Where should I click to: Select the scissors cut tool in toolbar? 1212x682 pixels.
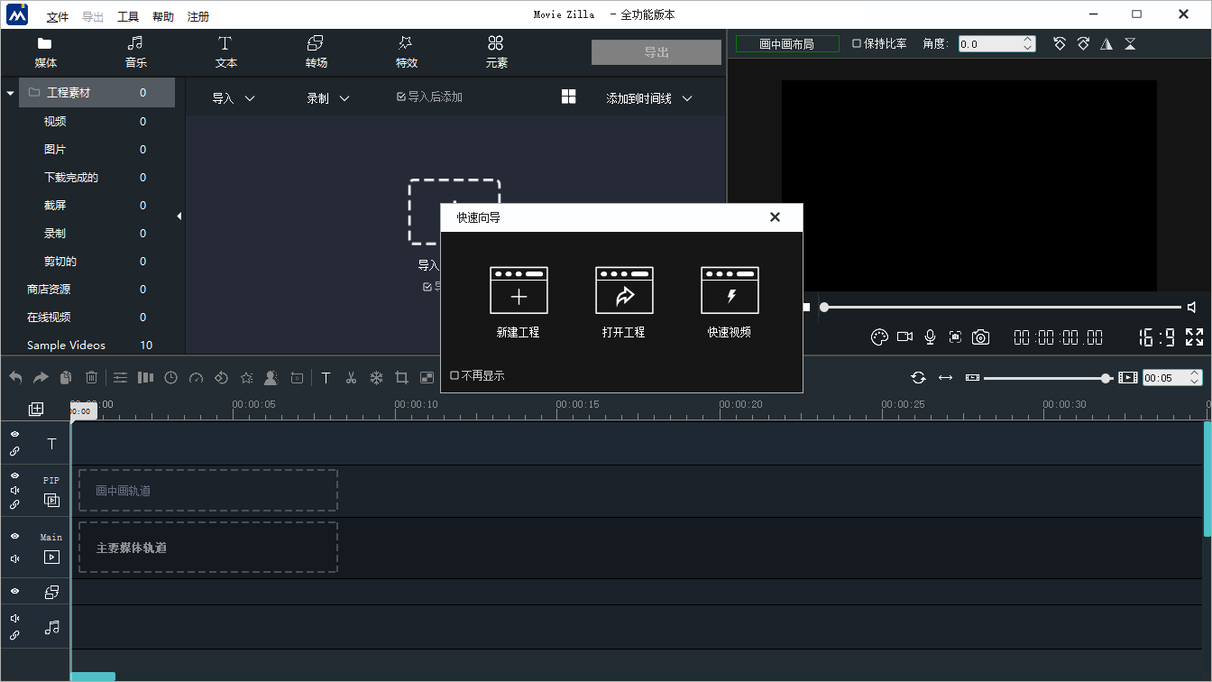(x=352, y=378)
